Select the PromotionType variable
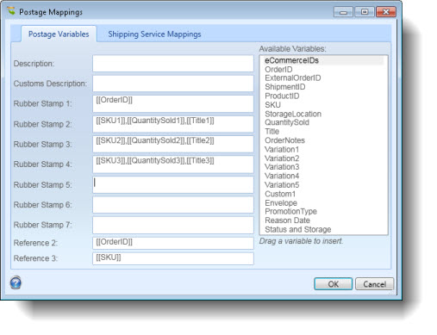Viewport: 437px width, 335px height. [x=290, y=212]
